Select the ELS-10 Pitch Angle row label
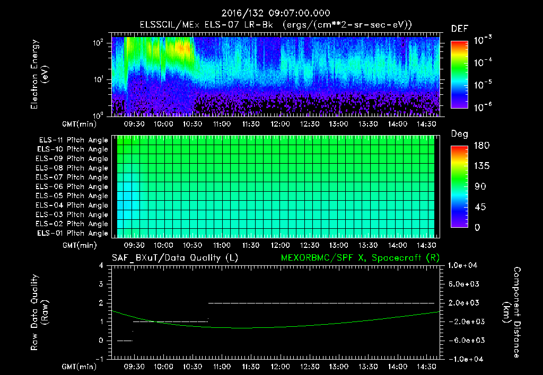 pos(73,149)
